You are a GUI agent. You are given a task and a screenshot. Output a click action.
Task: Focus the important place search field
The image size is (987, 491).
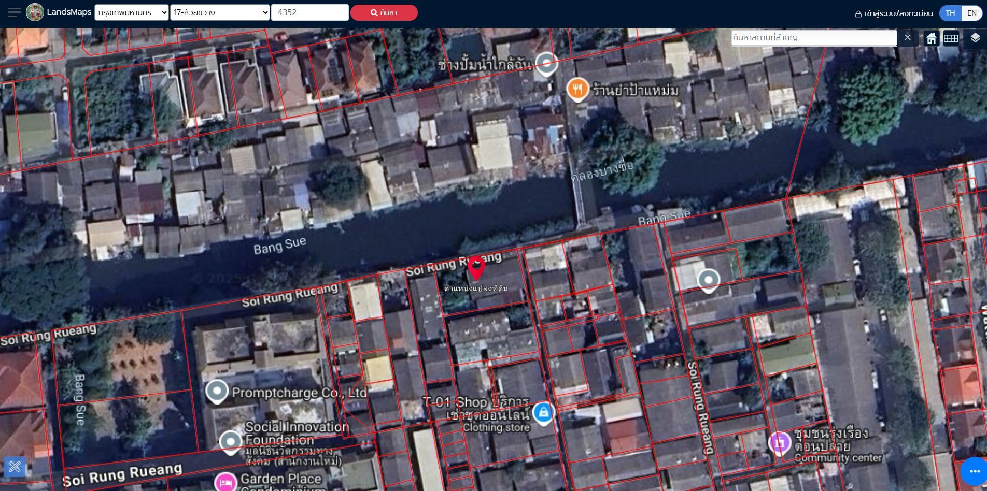pyautogui.click(x=814, y=38)
